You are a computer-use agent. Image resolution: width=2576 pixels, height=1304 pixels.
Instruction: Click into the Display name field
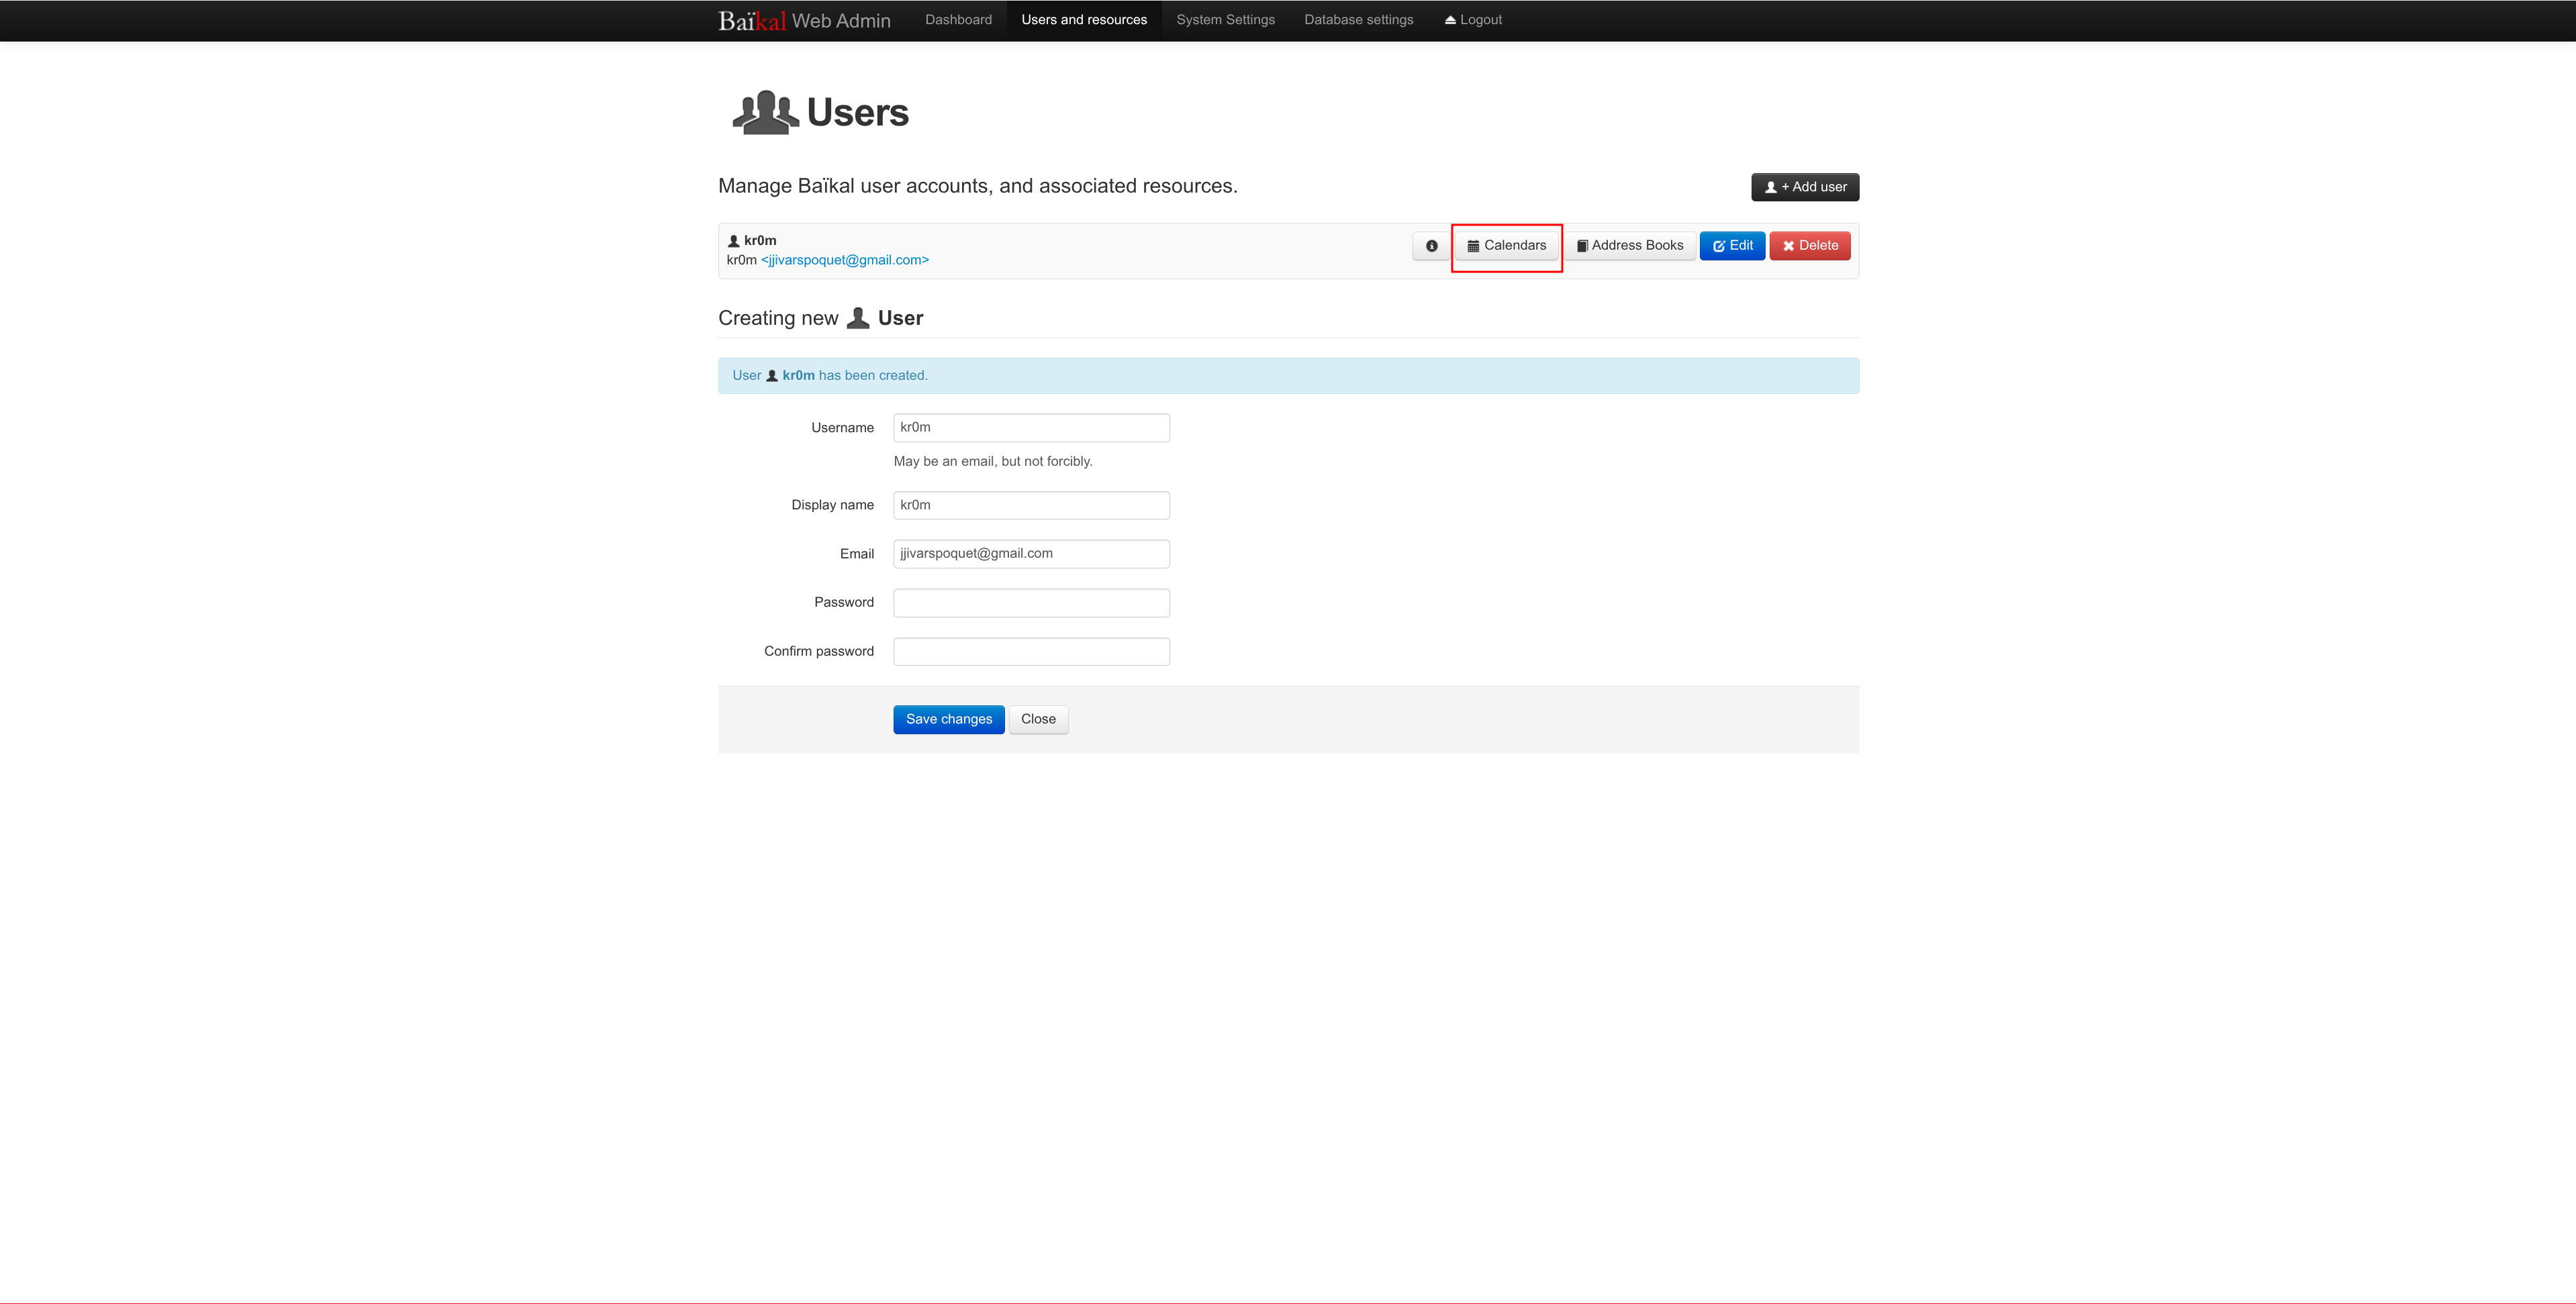[x=1030, y=505]
